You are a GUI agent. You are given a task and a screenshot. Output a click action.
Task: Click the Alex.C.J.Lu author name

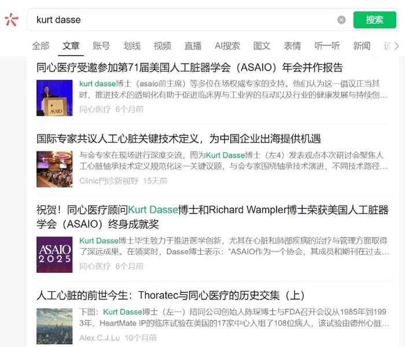pos(100,338)
